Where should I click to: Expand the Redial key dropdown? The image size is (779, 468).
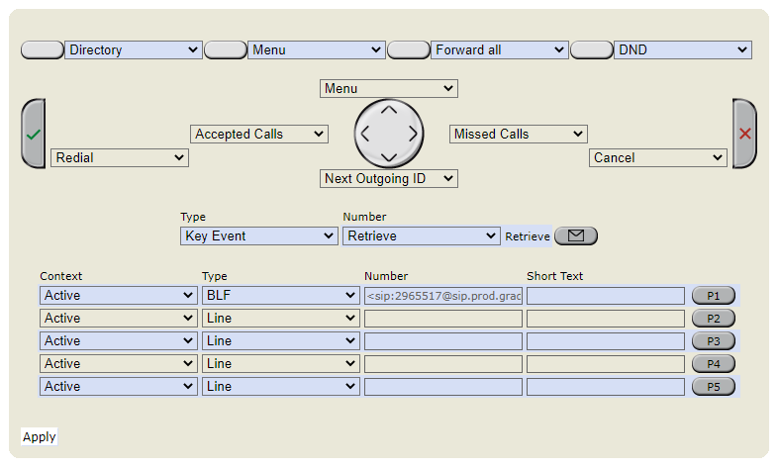pos(120,157)
